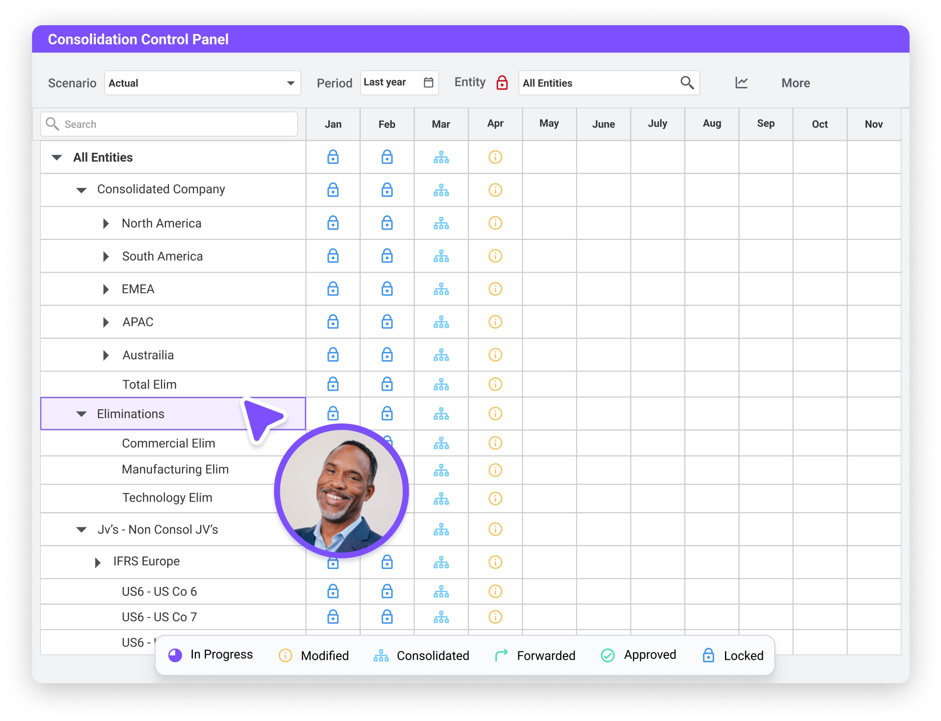Select the Technology Elim entity

point(167,498)
